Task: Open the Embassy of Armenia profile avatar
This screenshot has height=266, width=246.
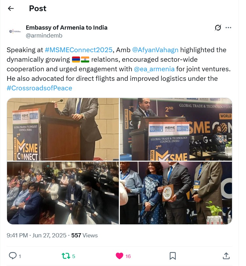Action: [15, 31]
